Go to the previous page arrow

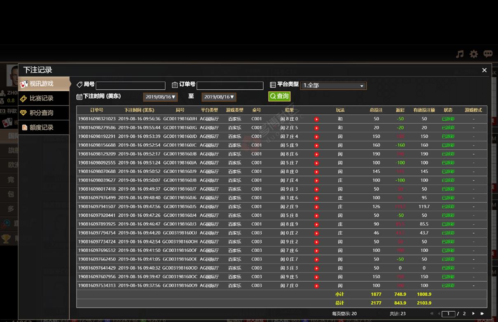click(x=439, y=314)
